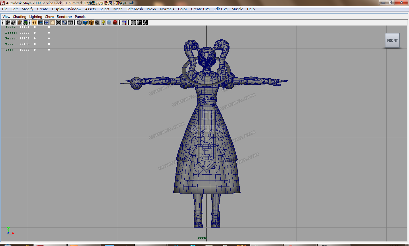Screen dimensions: 409x246
Task: Open the Create UVs menu
Action: (200, 9)
